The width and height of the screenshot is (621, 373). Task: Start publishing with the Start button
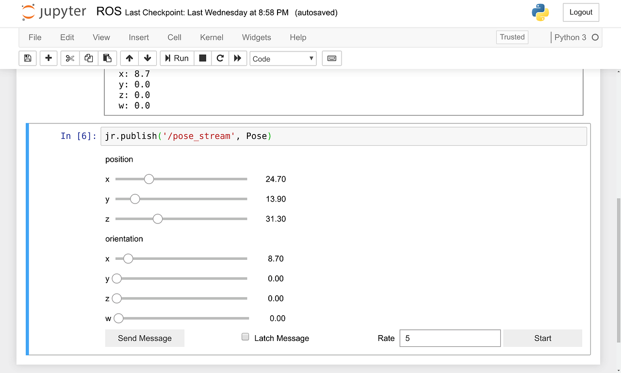tap(542, 338)
